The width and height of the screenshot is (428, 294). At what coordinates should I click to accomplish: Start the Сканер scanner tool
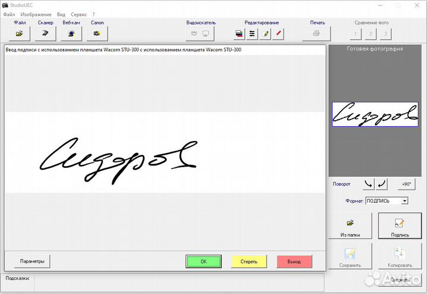pyautogui.click(x=45, y=33)
